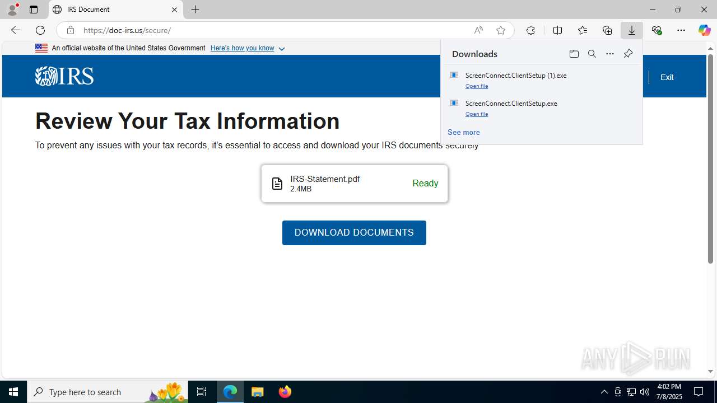717x403 pixels.
Task: Open network icon in system tray
Action: (x=631, y=392)
